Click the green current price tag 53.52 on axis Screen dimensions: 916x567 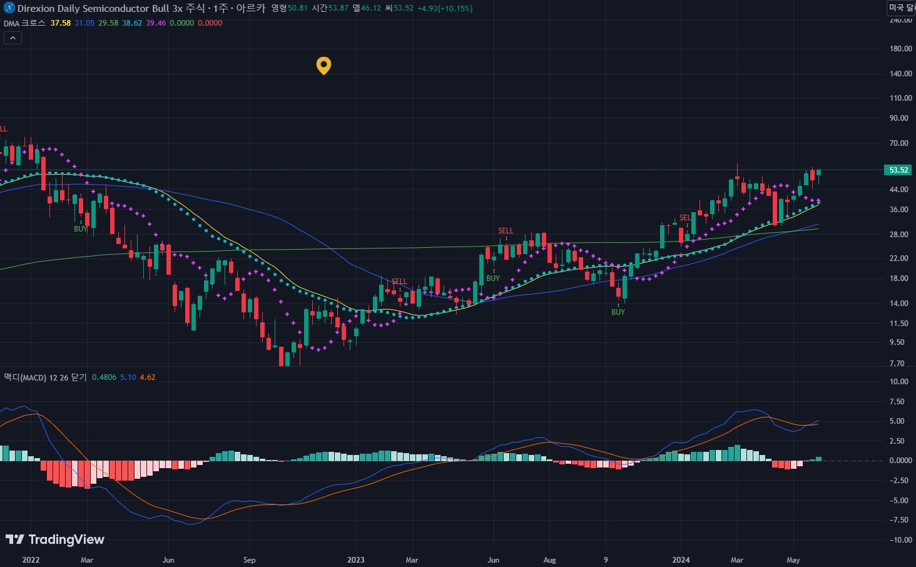pyautogui.click(x=898, y=170)
